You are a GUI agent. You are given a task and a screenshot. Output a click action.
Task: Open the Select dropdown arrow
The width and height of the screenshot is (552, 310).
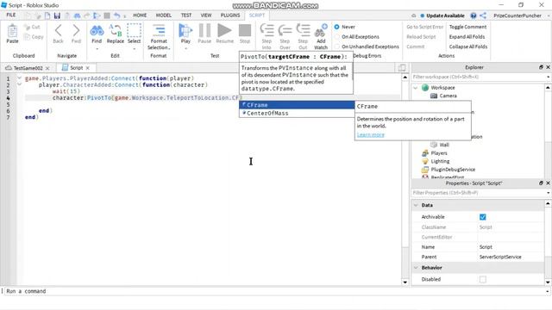point(134,48)
